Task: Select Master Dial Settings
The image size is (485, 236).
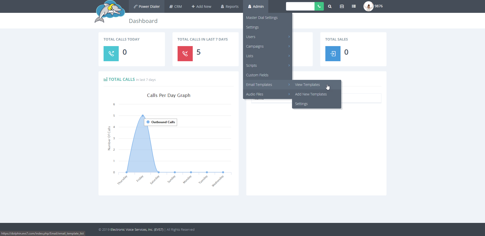Action: pos(268,18)
